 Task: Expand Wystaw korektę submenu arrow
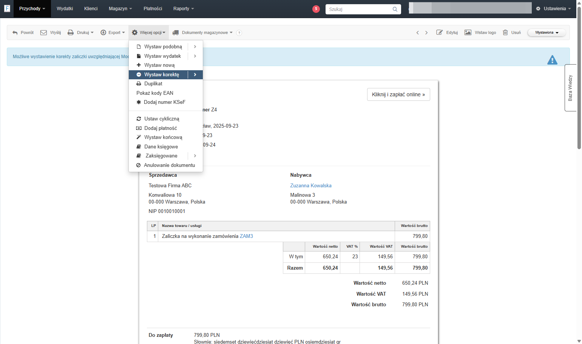(195, 75)
